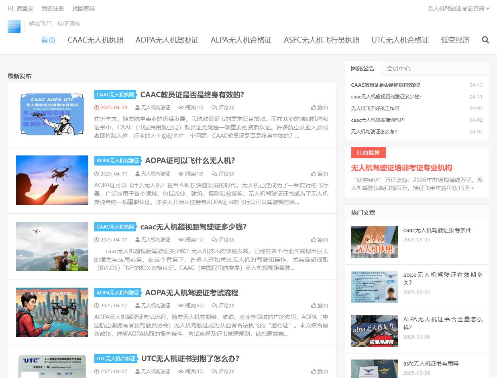Open ALPA无人机合格证 navigation menu item
Viewport: 497px width, 378px height.
click(241, 40)
